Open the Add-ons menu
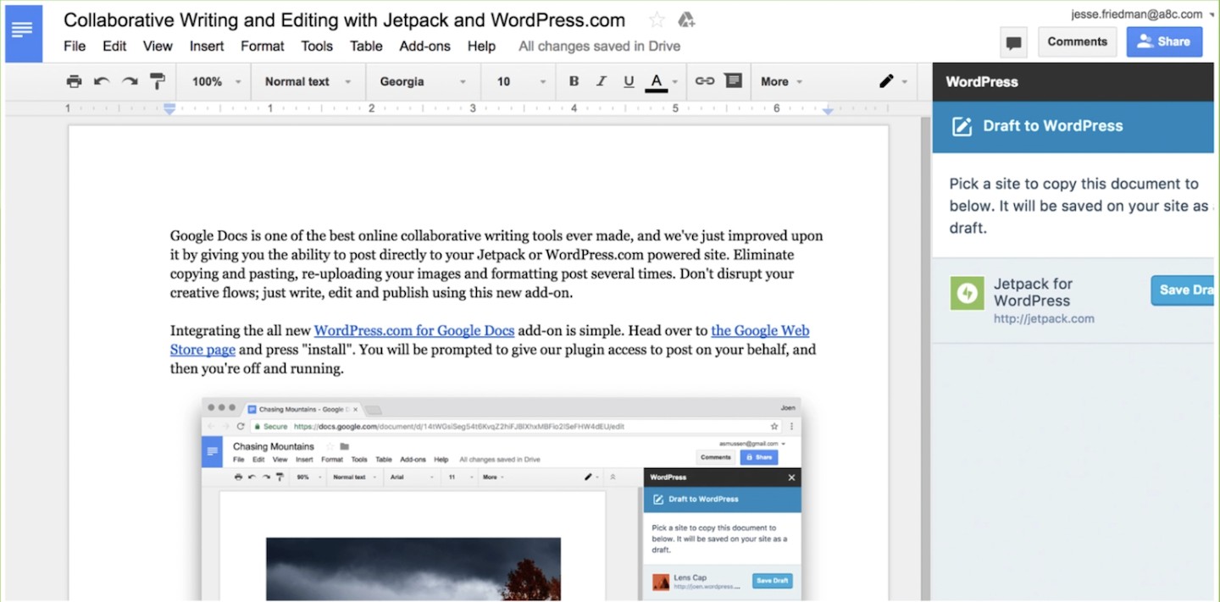This screenshot has height=602, width=1220. 424,46
